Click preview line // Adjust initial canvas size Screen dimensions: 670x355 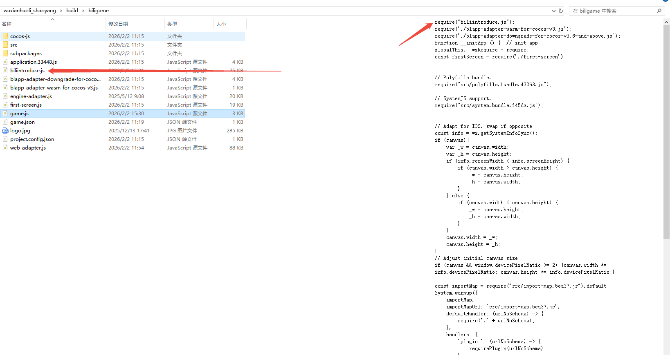tap(476, 258)
